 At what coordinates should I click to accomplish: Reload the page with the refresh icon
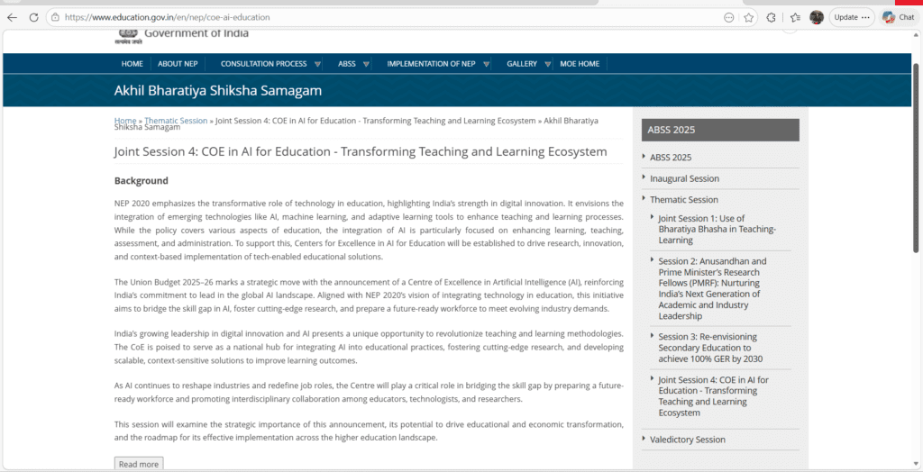coord(33,17)
